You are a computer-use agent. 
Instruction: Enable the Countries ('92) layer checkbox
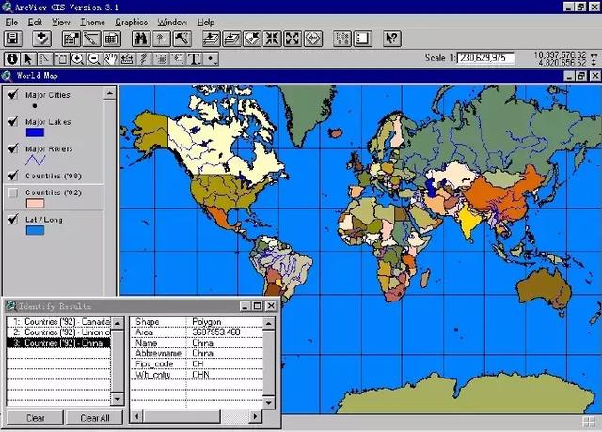[x=12, y=192]
